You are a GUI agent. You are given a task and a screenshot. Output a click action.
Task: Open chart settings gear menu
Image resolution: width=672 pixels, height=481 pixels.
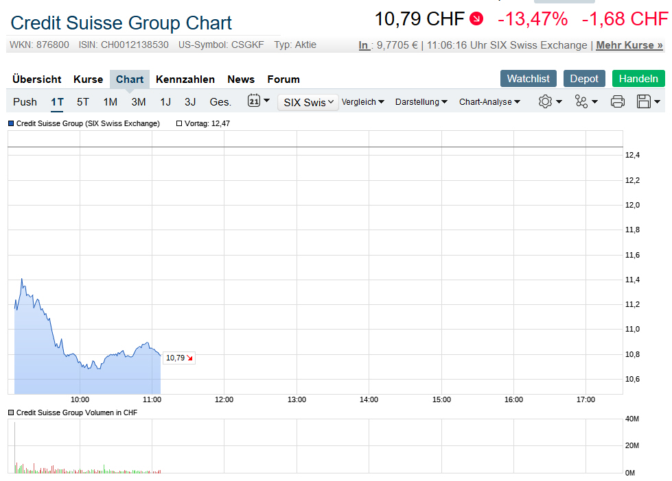550,101
